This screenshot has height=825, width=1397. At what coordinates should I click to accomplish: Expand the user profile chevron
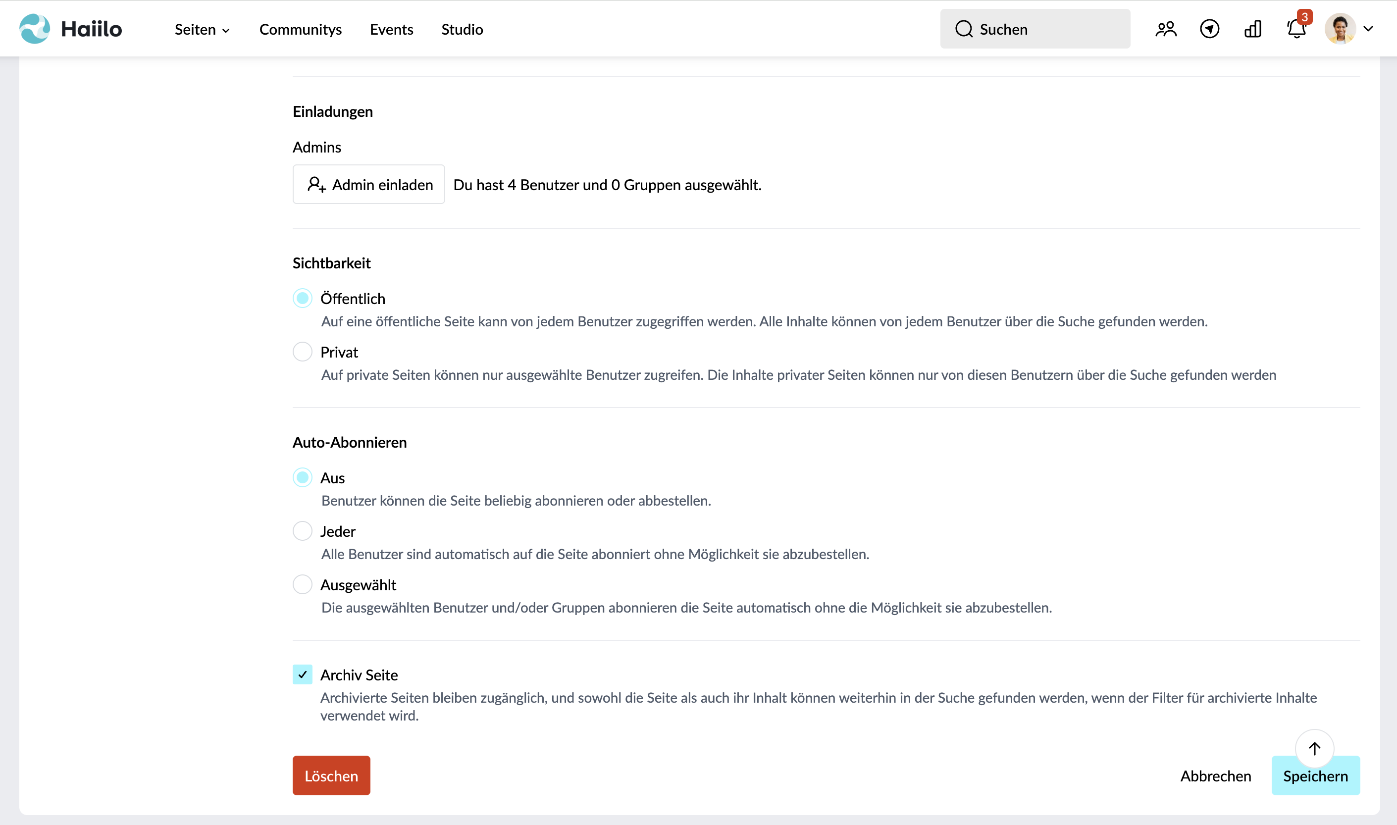(x=1368, y=29)
